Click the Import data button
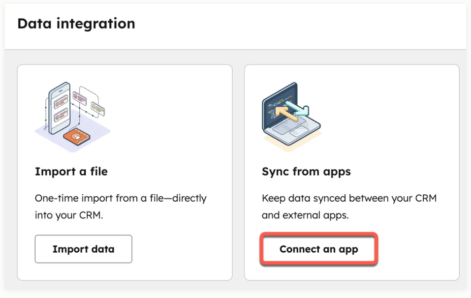 point(83,249)
